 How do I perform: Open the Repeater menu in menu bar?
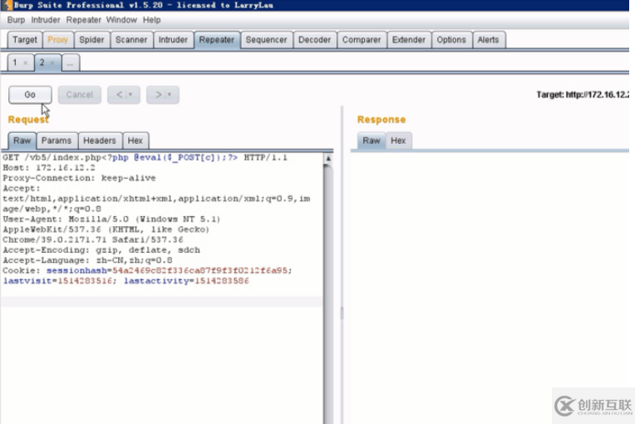[83, 20]
